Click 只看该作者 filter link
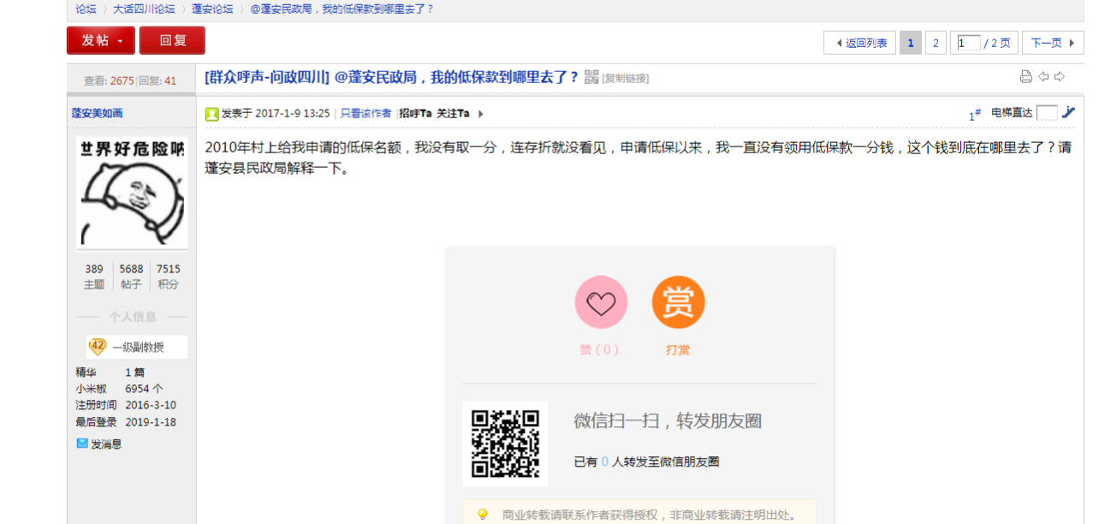The image size is (1105, 524). coord(365,114)
